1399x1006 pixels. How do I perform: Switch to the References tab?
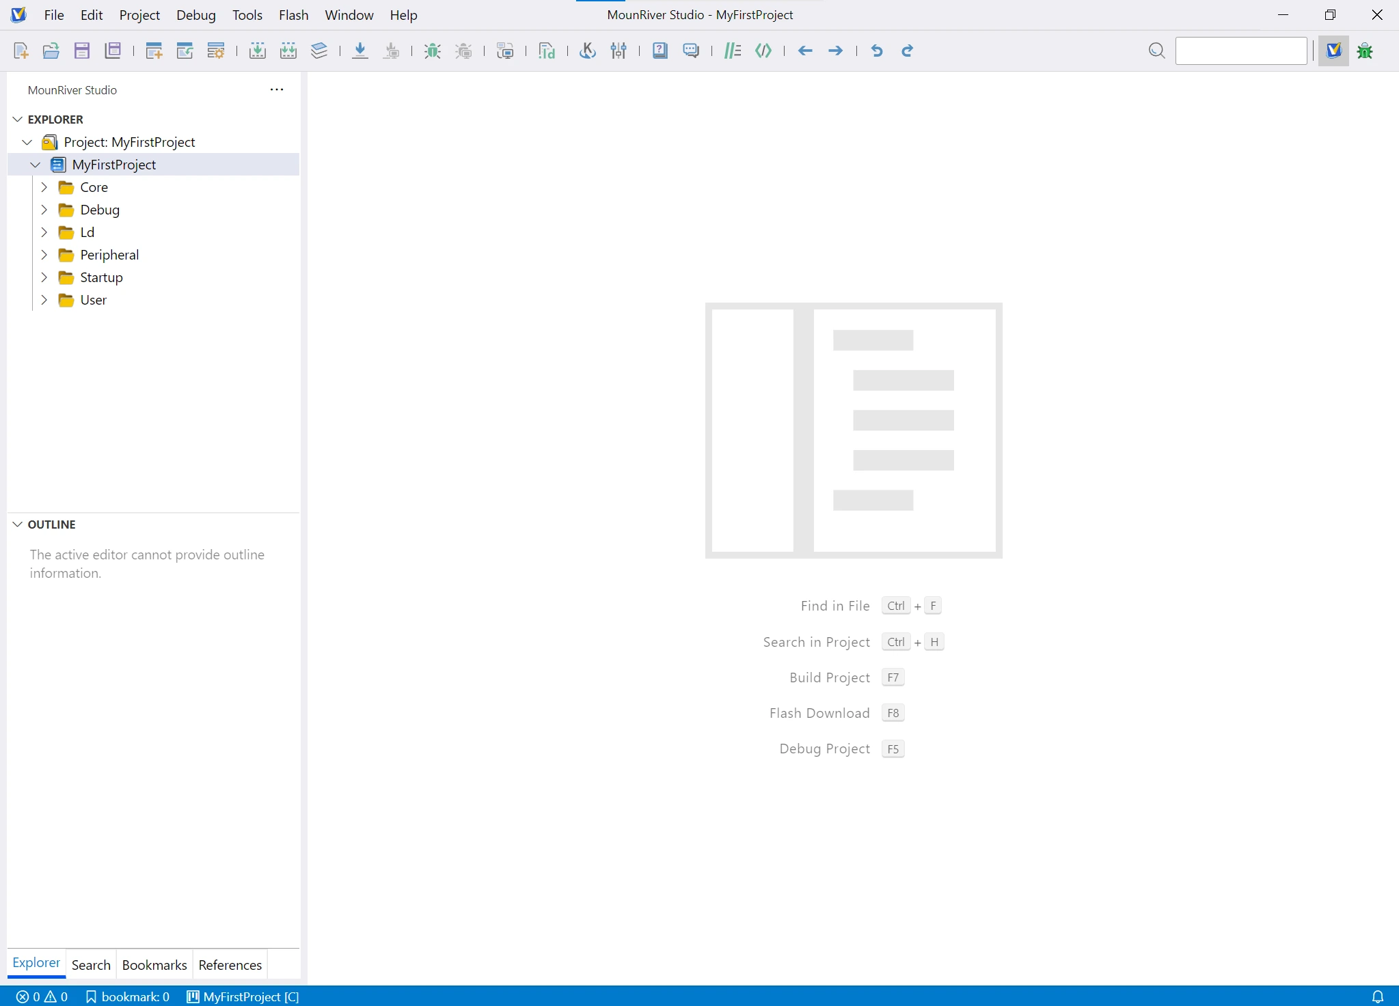(x=230, y=965)
